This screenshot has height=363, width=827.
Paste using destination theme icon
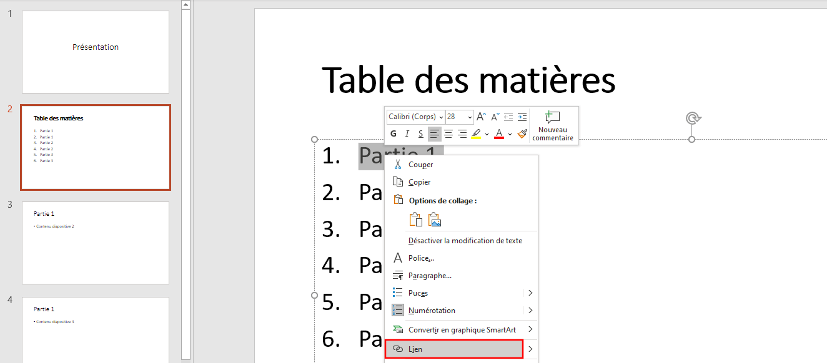[416, 220]
